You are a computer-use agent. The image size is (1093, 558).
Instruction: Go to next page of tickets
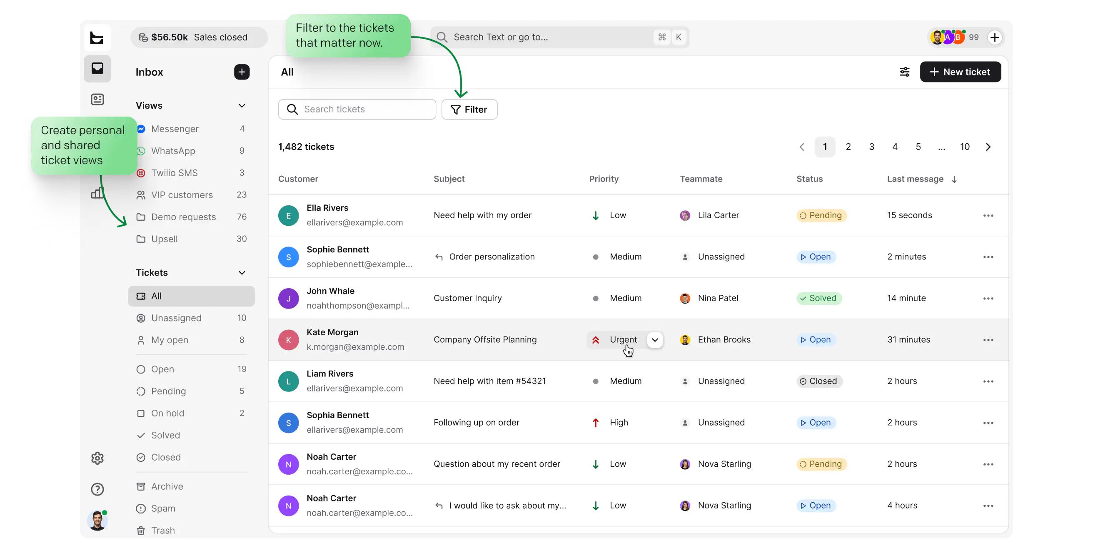pos(988,147)
